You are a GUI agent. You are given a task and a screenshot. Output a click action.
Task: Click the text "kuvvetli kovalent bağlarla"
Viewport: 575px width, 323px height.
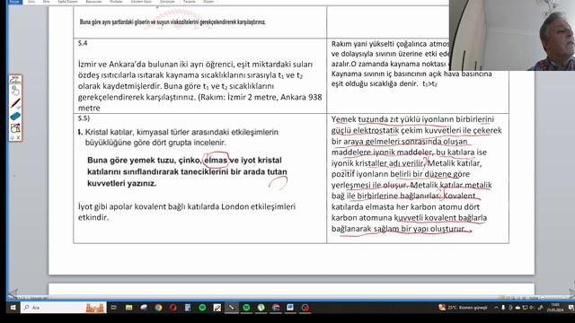[440, 217]
